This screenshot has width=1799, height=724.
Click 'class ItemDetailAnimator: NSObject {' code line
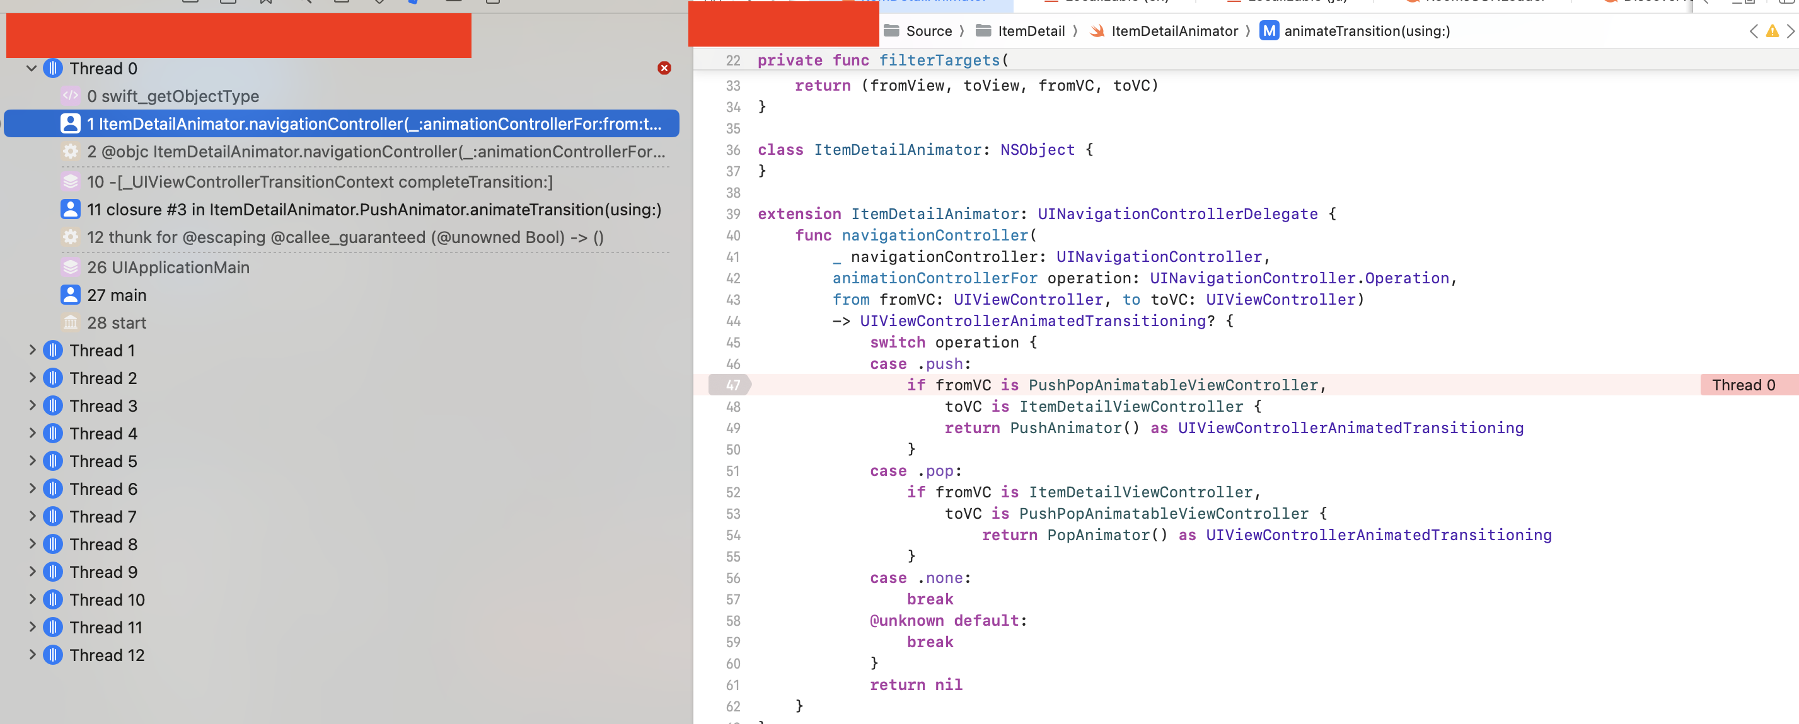[x=925, y=150]
